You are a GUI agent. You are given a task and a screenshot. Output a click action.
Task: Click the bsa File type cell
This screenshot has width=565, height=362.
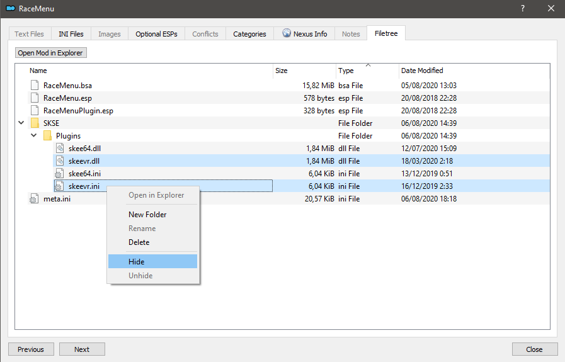click(x=351, y=86)
